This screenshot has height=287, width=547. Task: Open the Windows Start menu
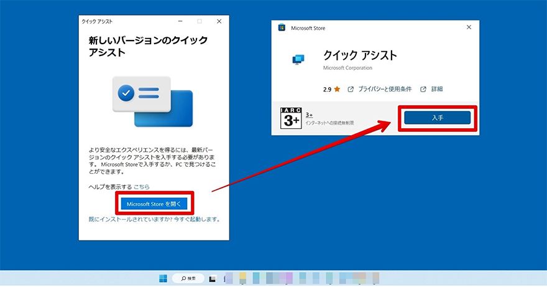tap(163, 279)
